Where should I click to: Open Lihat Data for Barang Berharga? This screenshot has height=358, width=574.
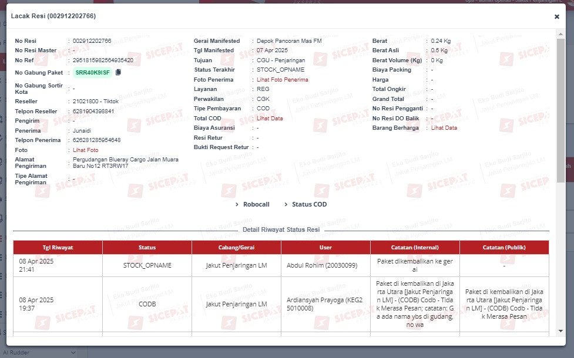coord(444,127)
